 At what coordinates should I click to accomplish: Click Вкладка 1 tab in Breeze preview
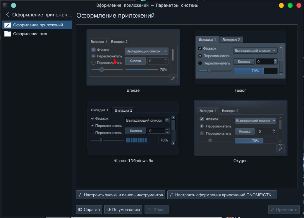pyautogui.click(x=99, y=42)
